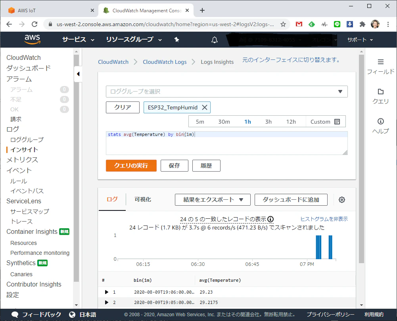Click the download extension icon
This screenshot has width=397, height=321.
pyautogui.click(x=350, y=24)
